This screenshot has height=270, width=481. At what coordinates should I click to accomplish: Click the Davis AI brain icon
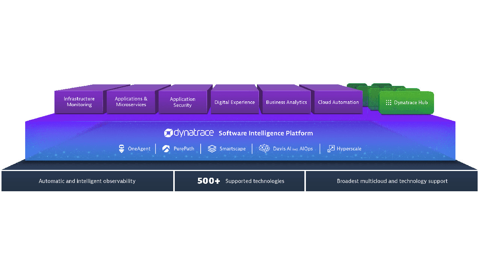(x=264, y=148)
